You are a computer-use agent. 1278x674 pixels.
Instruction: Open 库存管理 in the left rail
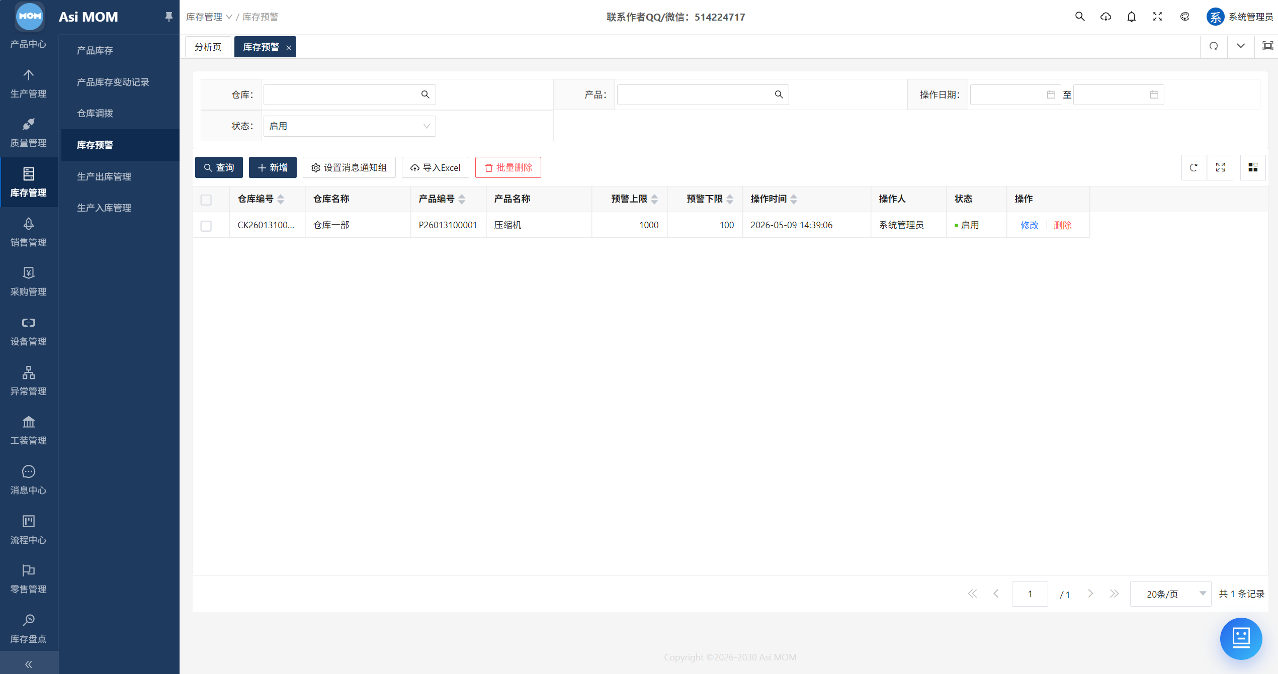29,182
